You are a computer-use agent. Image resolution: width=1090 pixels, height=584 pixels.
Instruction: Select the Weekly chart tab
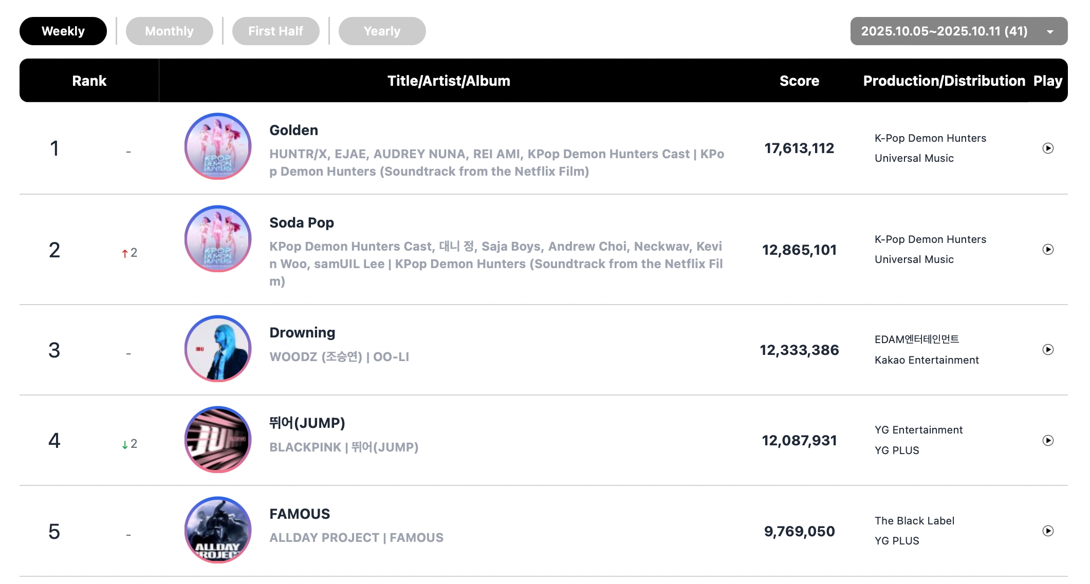(x=63, y=31)
